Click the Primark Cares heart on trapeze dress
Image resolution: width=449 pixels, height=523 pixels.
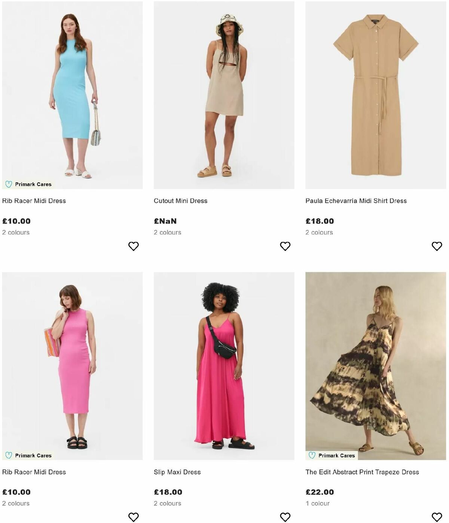[311, 455]
